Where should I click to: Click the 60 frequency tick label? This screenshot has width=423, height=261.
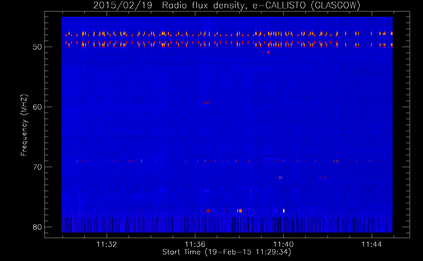[38, 107]
